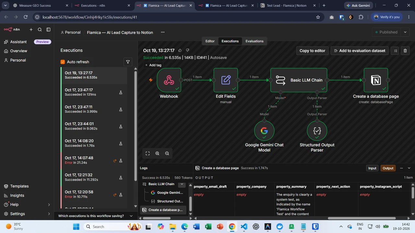
Task: Click Add to evaluation dataset button
Action: tap(360, 50)
